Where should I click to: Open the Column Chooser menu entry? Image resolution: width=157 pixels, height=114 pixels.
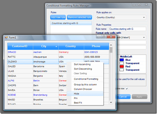(x=83, y=89)
